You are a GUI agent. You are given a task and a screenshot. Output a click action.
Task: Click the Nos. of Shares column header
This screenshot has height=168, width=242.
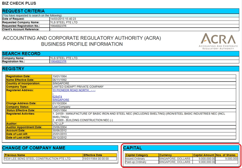tap(226, 155)
